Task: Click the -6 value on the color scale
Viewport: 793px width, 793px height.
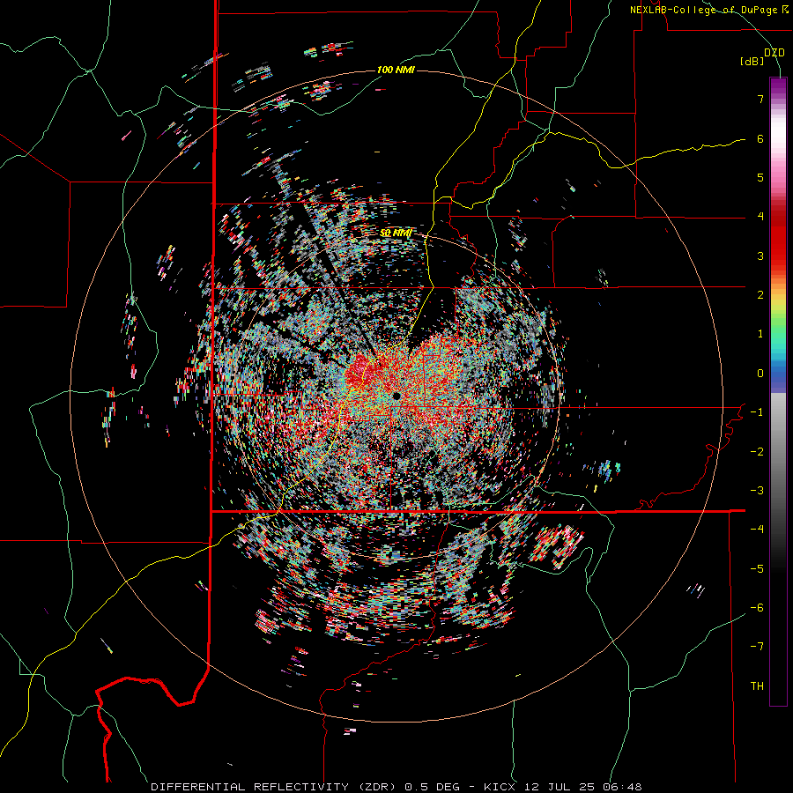Action: pyautogui.click(x=757, y=608)
